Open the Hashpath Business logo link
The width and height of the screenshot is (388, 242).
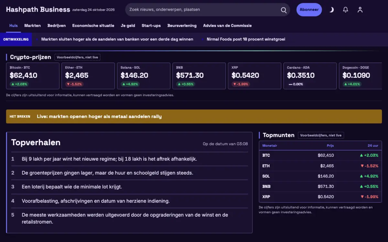click(x=38, y=9)
